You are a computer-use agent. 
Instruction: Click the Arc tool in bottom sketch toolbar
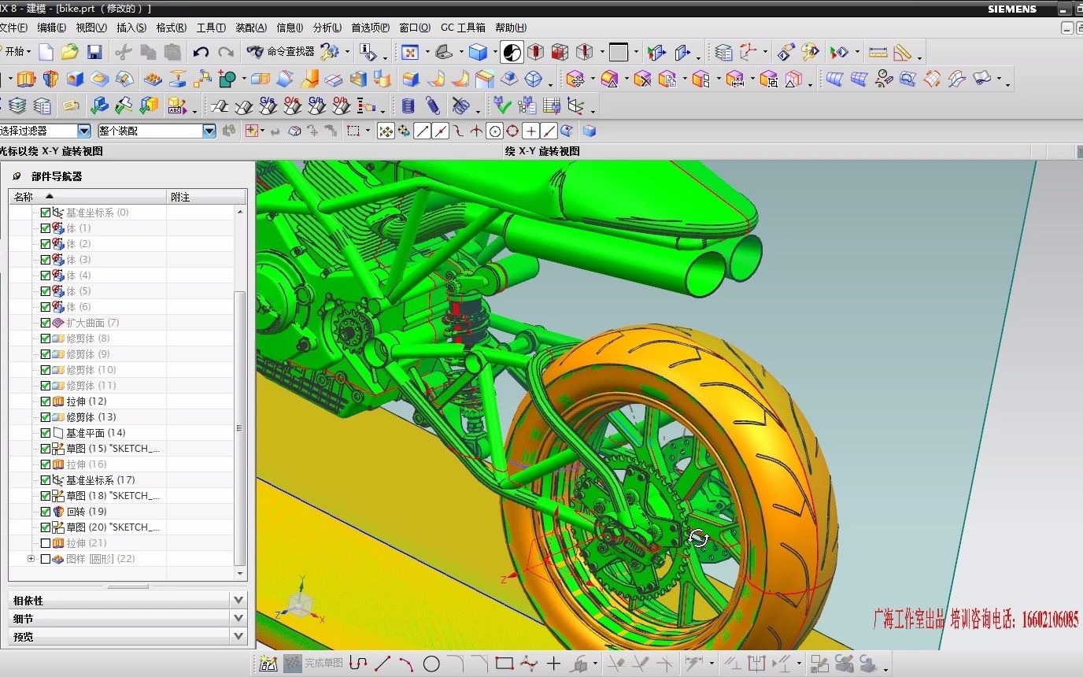tap(406, 664)
